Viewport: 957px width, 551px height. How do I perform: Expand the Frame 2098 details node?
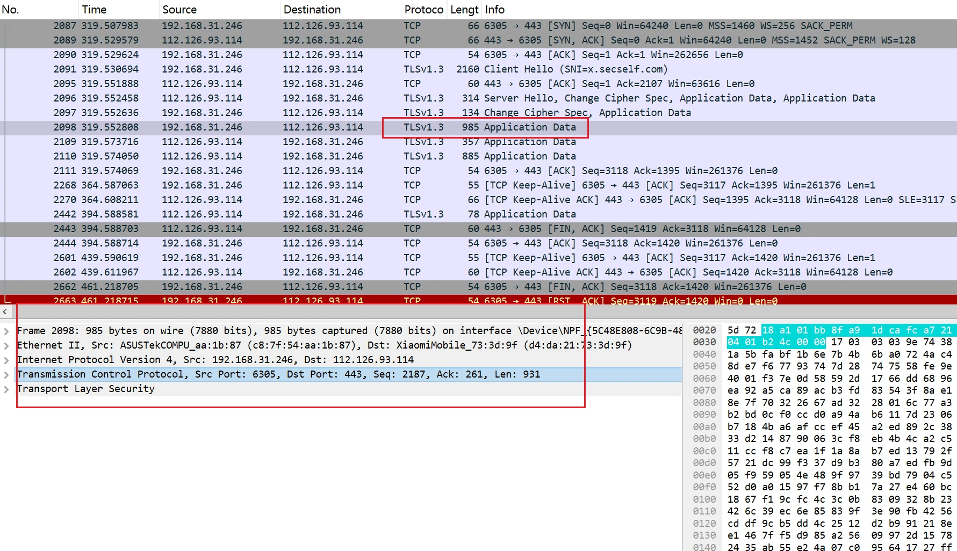6,331
